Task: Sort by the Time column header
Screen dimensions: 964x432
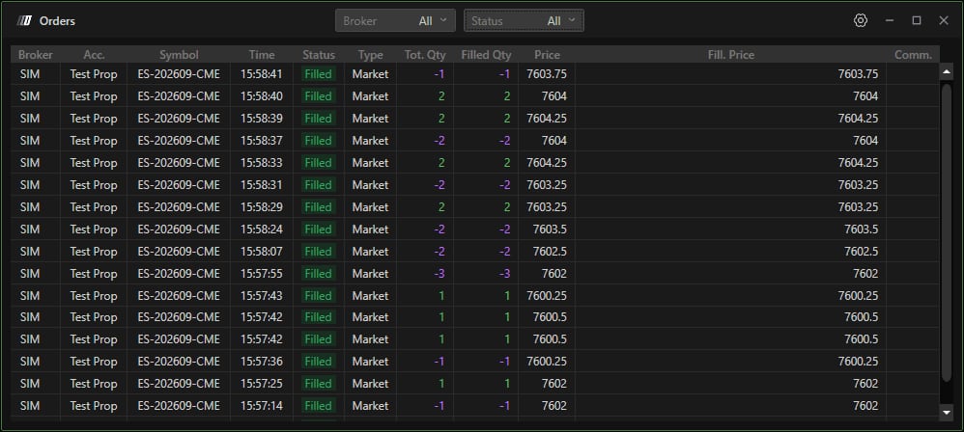Action: [x=262, y=55]
